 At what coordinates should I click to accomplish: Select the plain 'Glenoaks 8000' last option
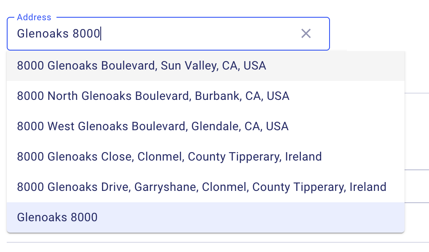(x=57, y=217)
